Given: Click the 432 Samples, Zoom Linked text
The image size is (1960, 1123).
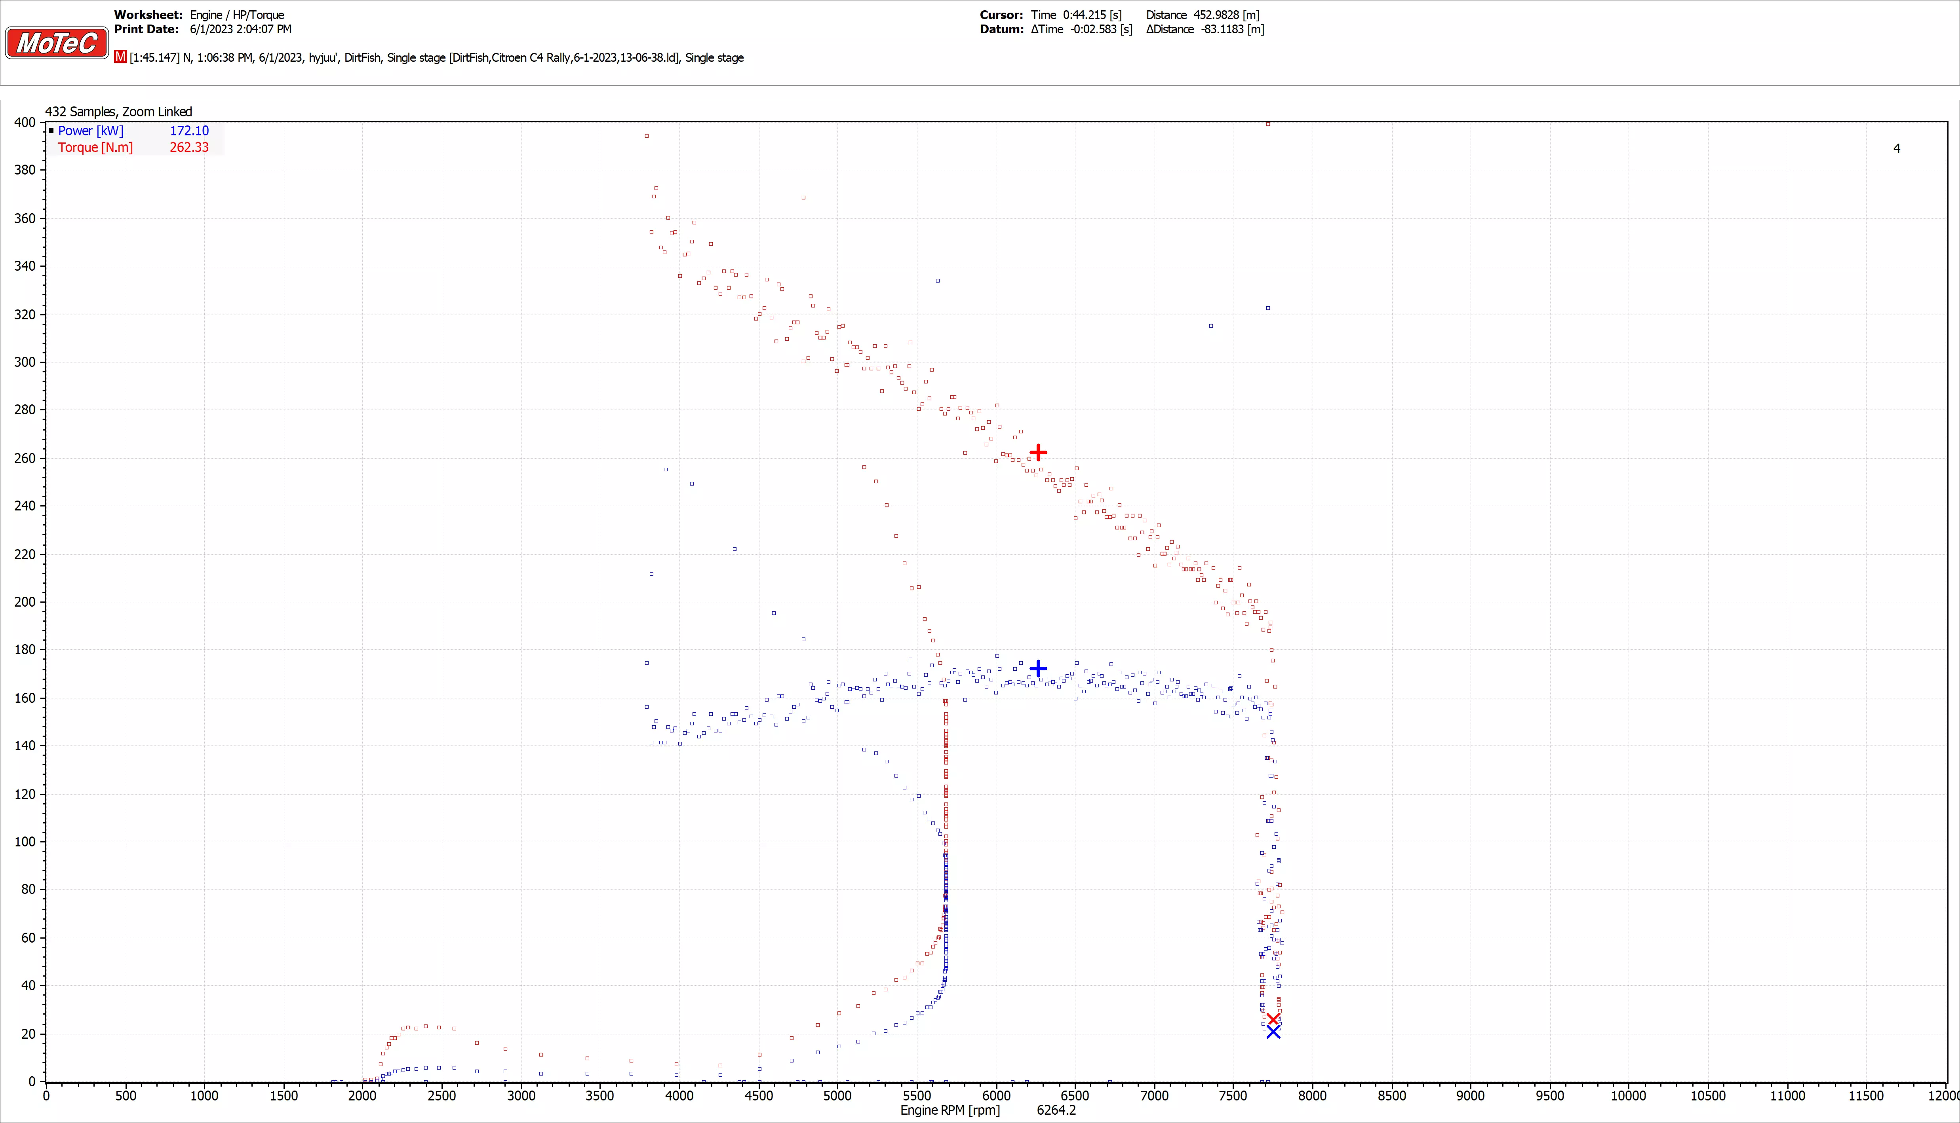Looking at the screenshot, I should (x=118, y=112).
